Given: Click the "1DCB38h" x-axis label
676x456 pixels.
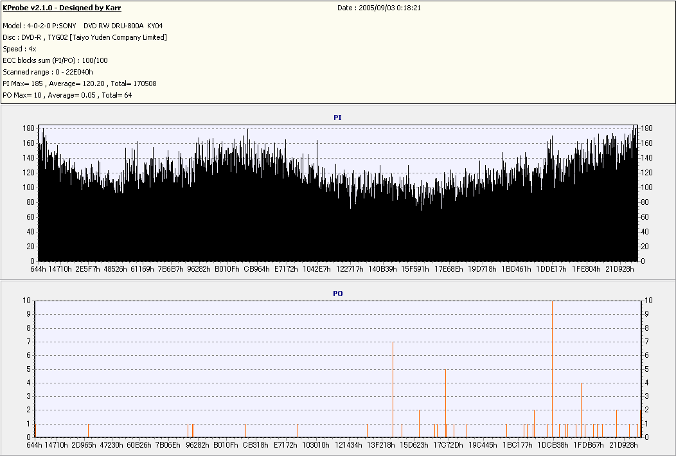Looking at the screenshot, I should pyautogui.click(x=553, y=445).
